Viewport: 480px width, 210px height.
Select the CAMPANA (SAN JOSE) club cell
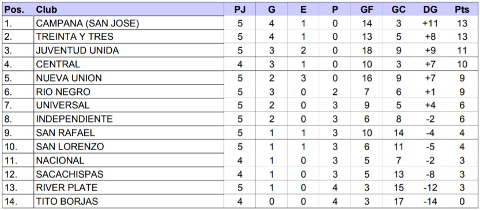[x=129, y=23]
